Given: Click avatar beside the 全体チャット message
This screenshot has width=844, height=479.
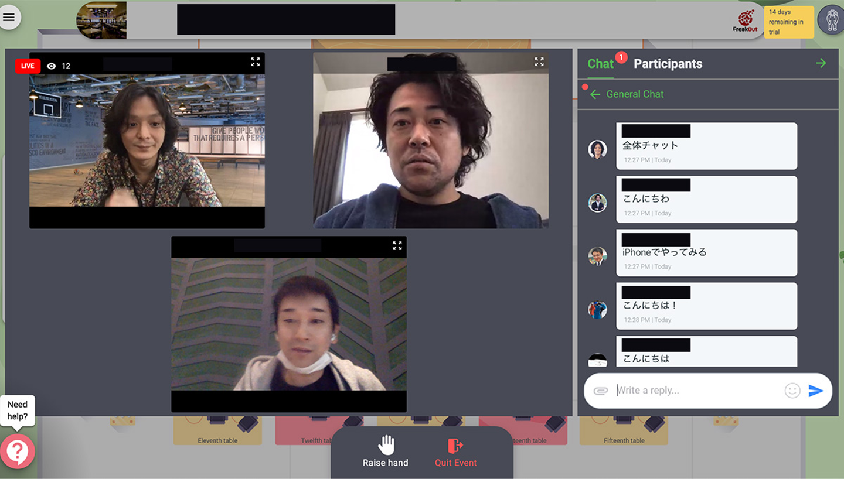Looking at the screenshot, I should point(597,149).
